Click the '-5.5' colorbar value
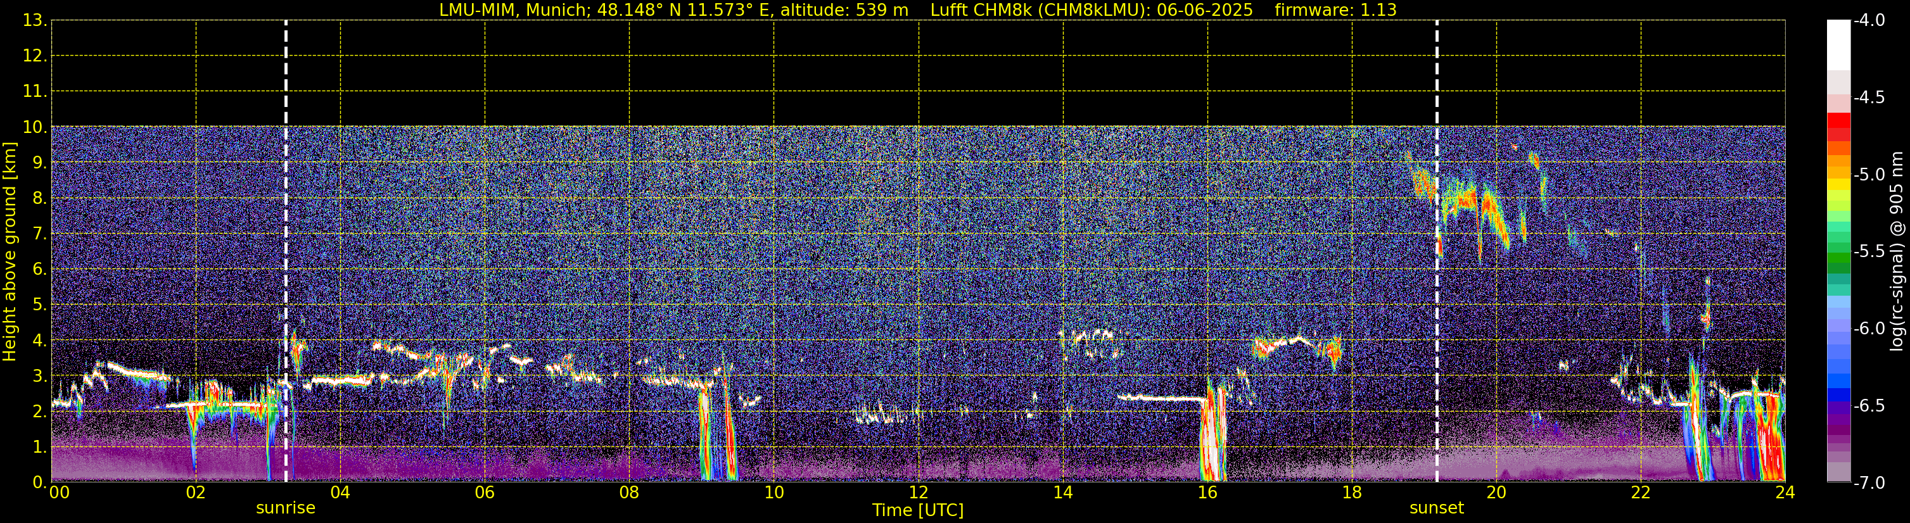This screenshot has height=523, width=1910. coord(1869,252)
